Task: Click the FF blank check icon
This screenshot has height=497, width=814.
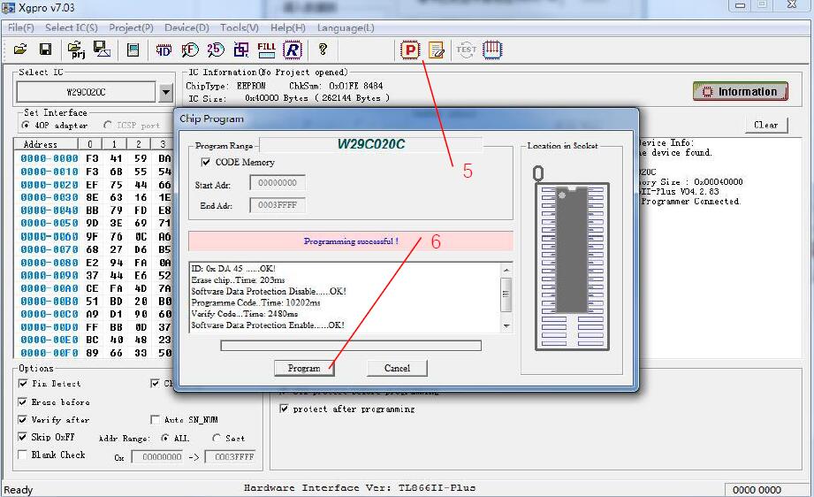Action: 190,50
